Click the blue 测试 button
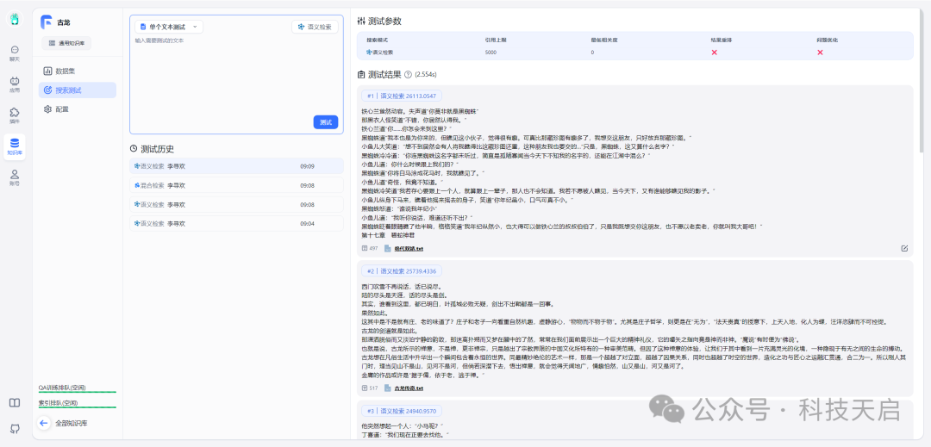This screenshot has height=447, width=931. (x=325, y=122)
